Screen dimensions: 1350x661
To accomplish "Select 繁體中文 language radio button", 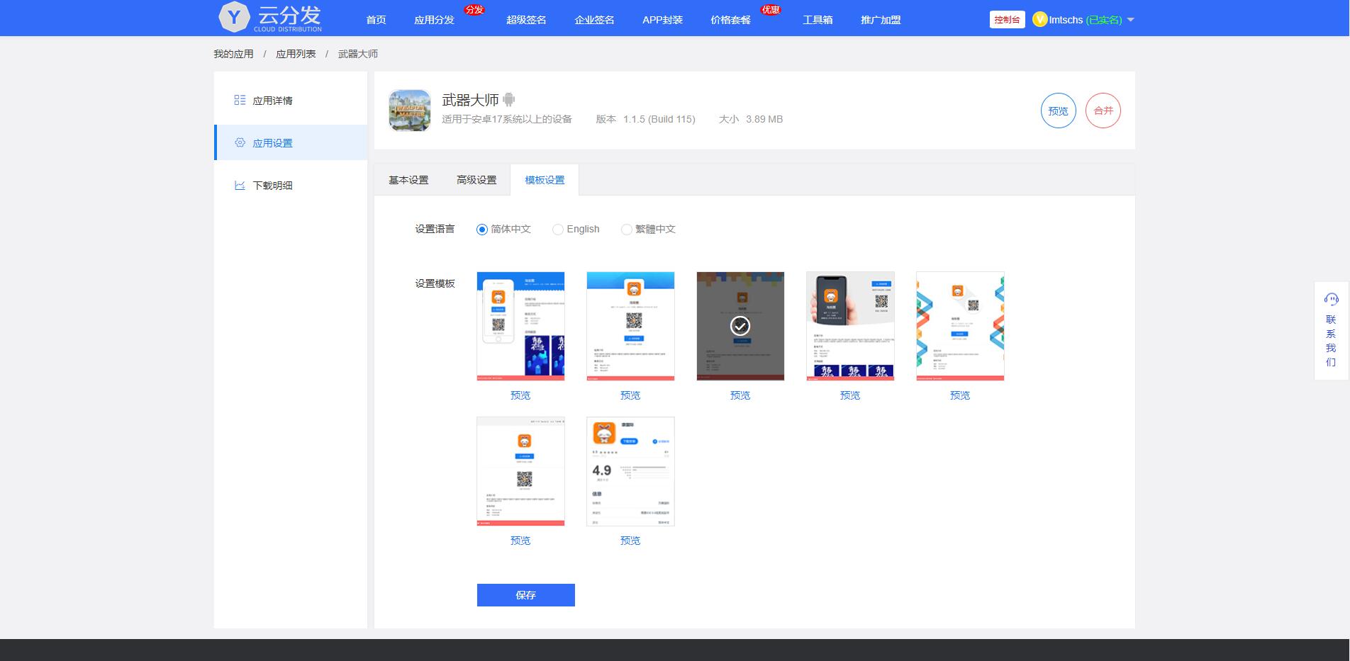I will 626,230.
